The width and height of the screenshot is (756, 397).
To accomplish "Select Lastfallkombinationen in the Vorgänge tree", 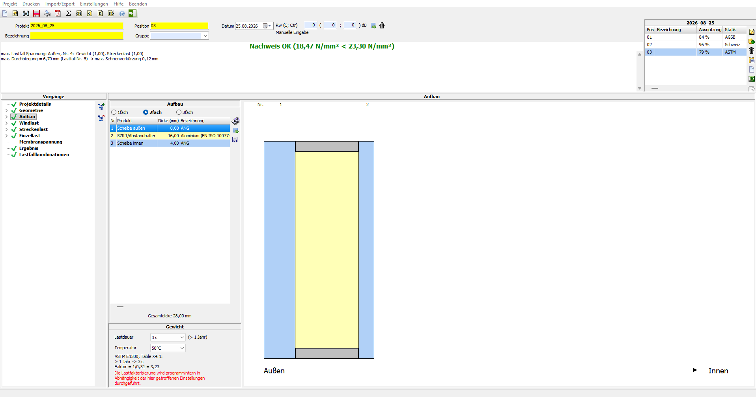I will coord(44,155).
